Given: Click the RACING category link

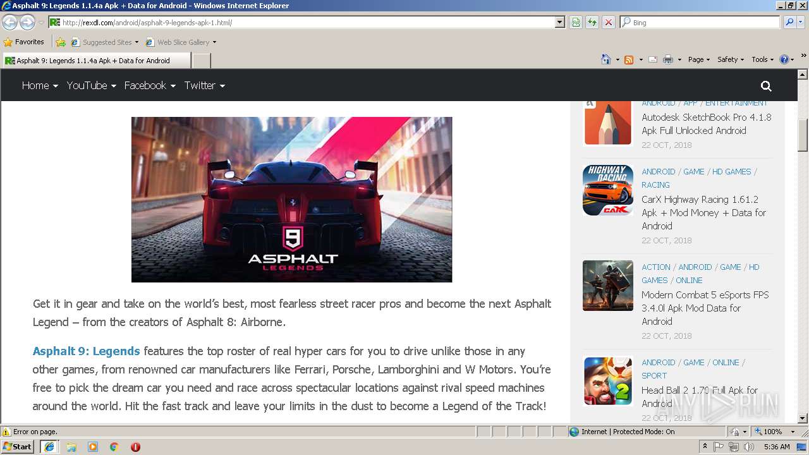Looking at the screenshot, I should (x=655, y=185).
